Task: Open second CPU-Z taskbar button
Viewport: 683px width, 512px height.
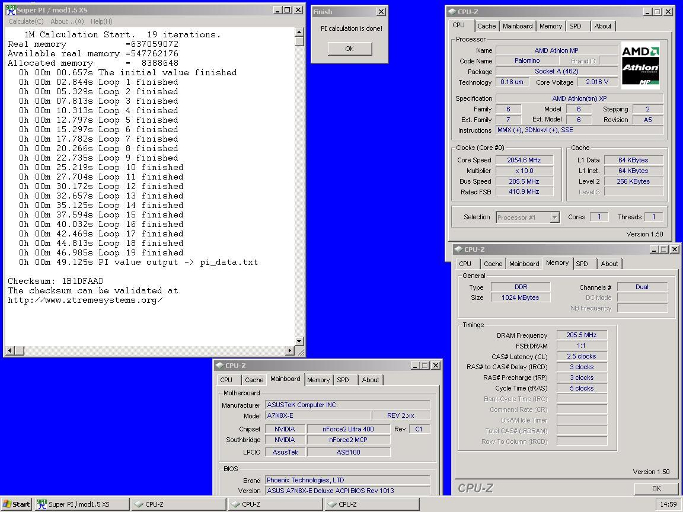Action: (276, 504)
